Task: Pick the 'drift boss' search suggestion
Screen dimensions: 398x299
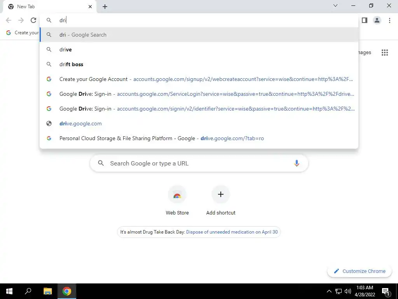Action: click(199, 64)
